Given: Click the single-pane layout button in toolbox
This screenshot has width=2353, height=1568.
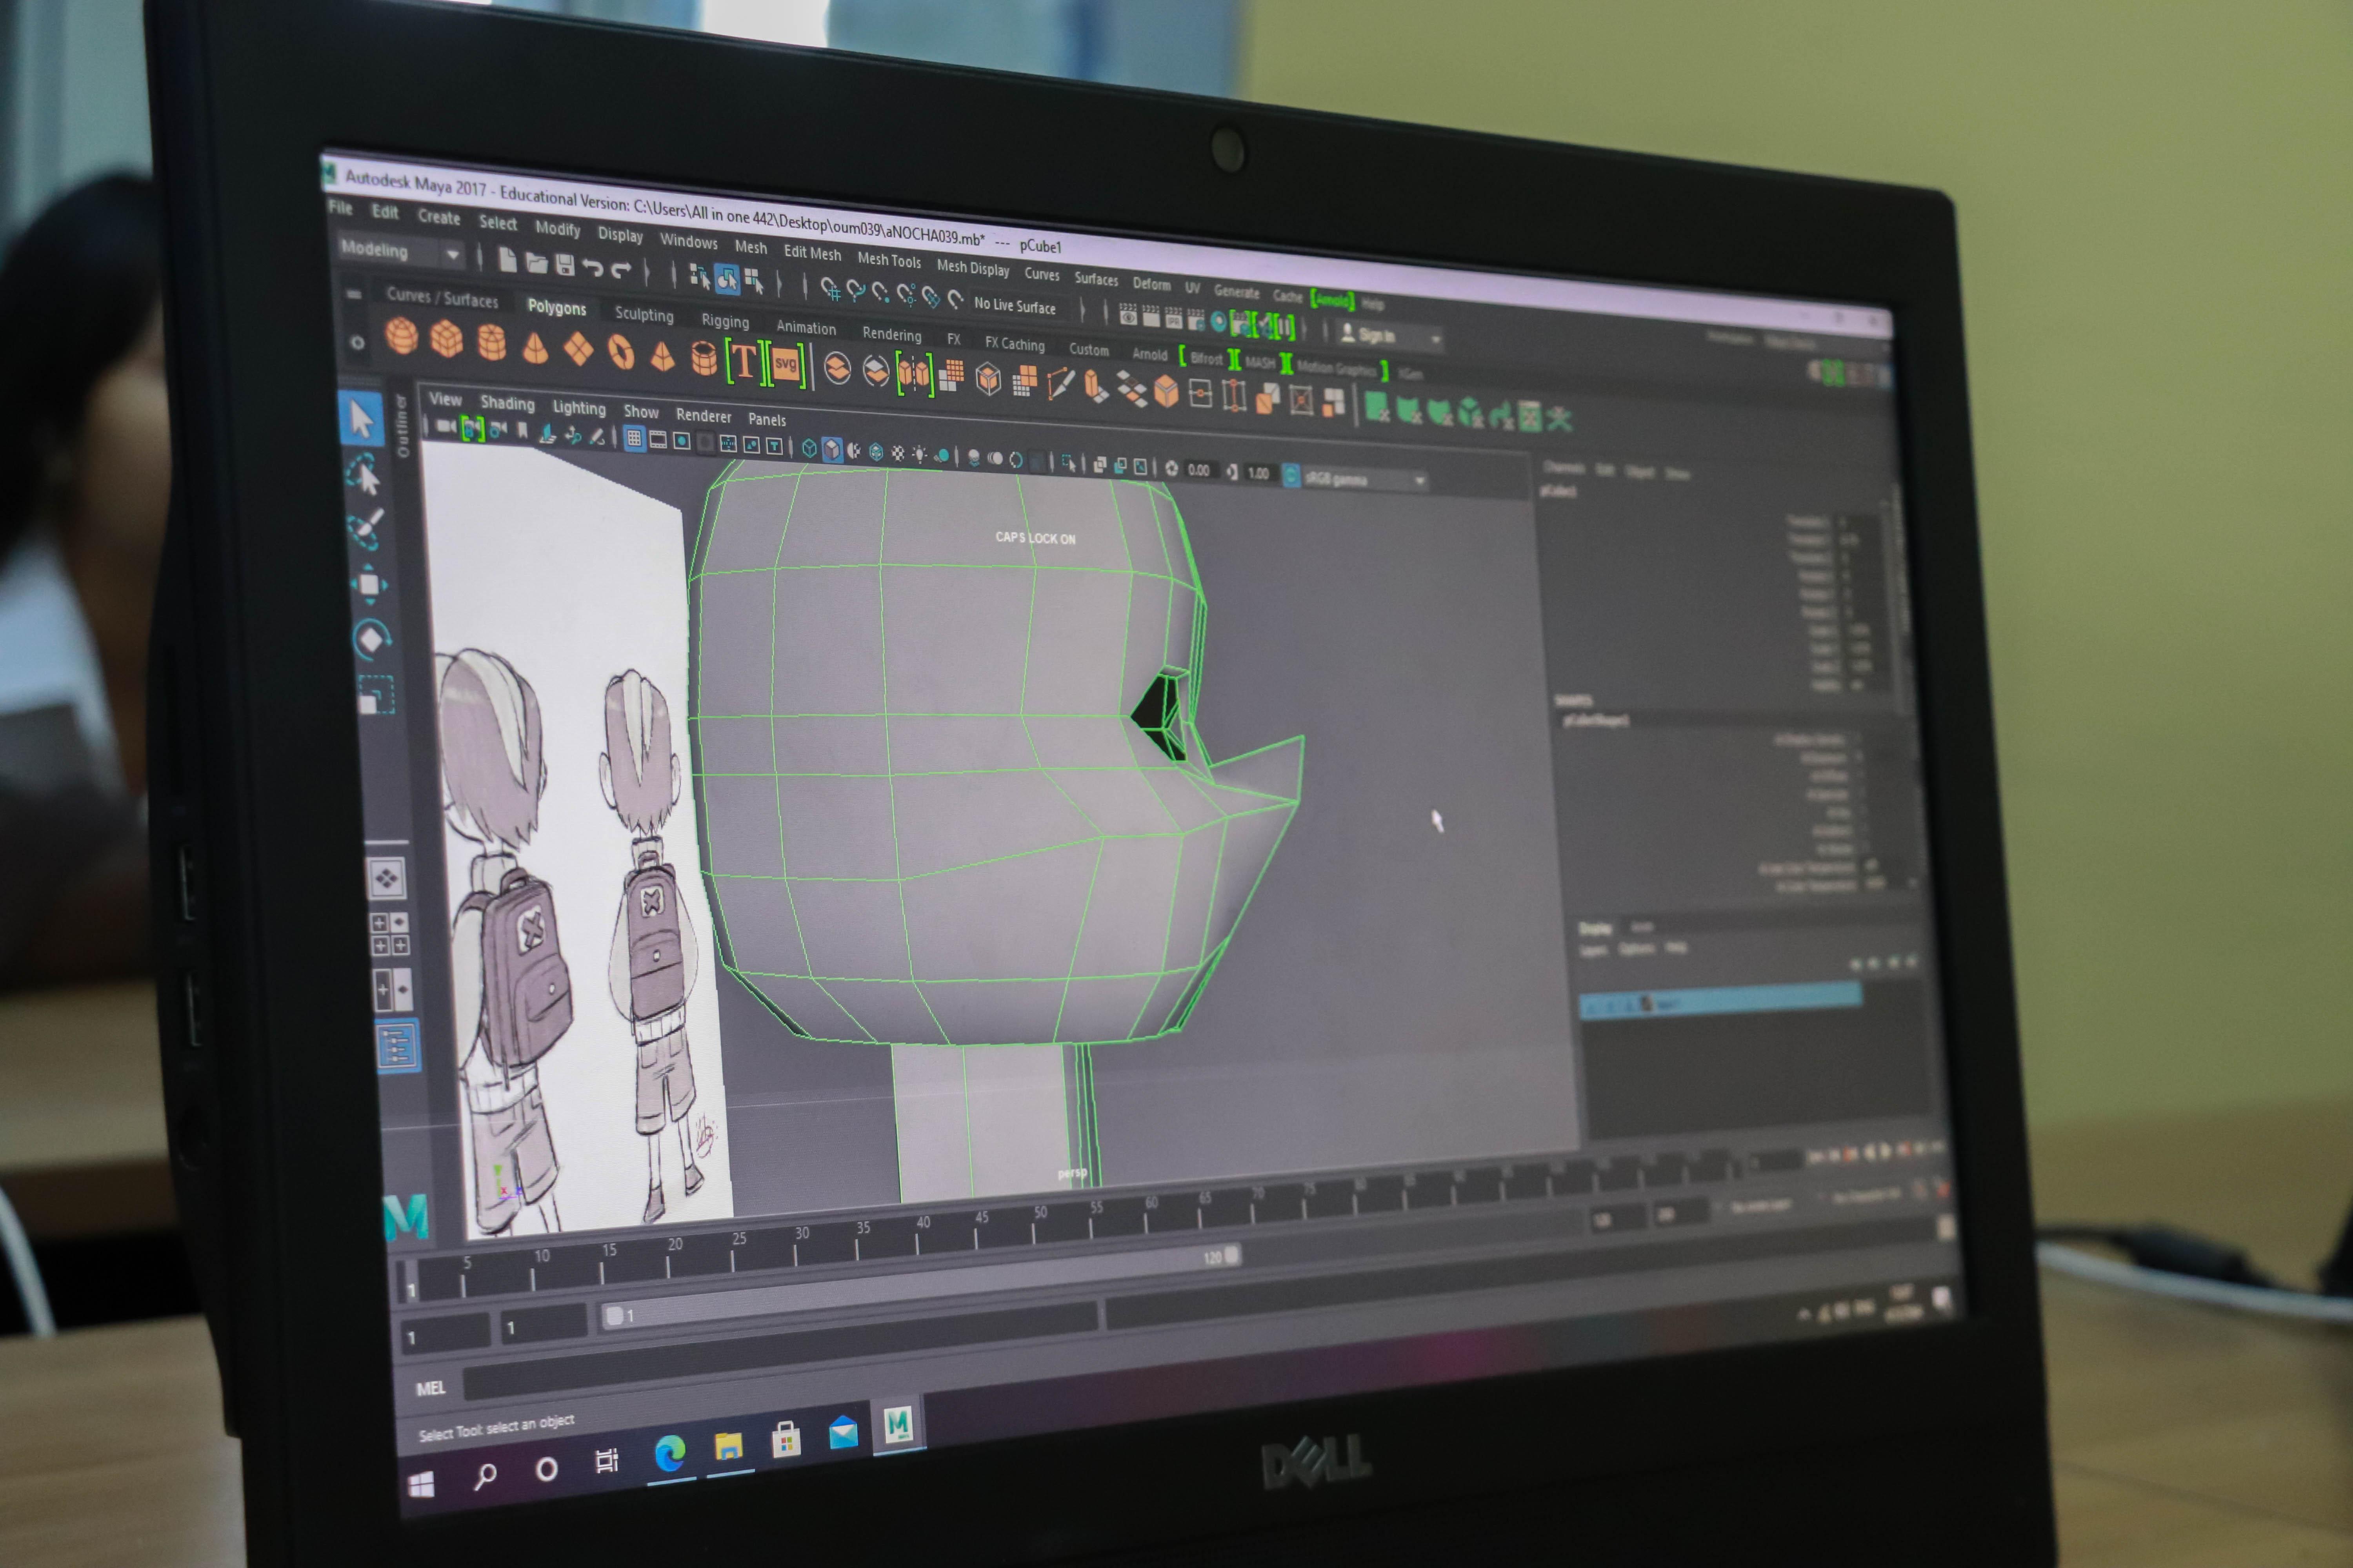Looking at the screenshot, I should pos(387,879).
